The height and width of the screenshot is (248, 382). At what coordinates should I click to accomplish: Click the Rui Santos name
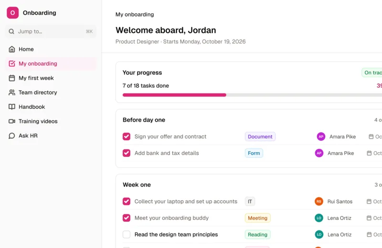340,202
